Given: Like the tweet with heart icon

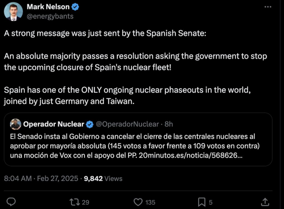Looking at the screenshot, I should [x=138, y=202].
